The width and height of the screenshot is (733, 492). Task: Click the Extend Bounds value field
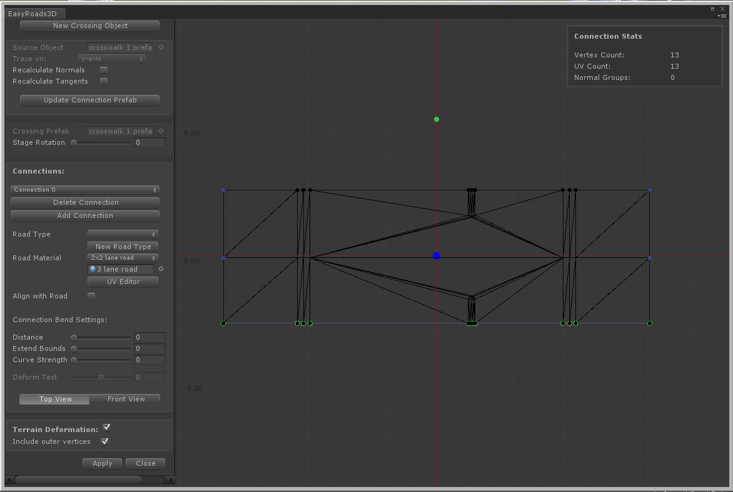(x=149, y=348)
